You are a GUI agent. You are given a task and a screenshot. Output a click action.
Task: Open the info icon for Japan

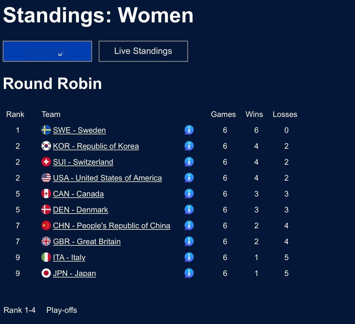click(189, 273)
